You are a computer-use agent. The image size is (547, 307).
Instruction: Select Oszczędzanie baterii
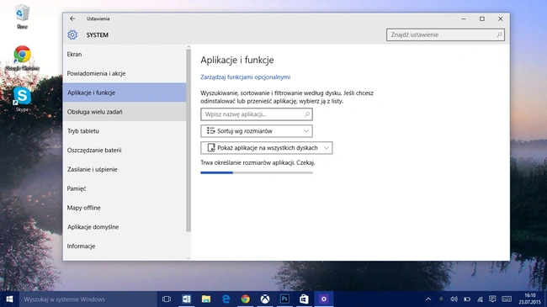click(125, 151)
